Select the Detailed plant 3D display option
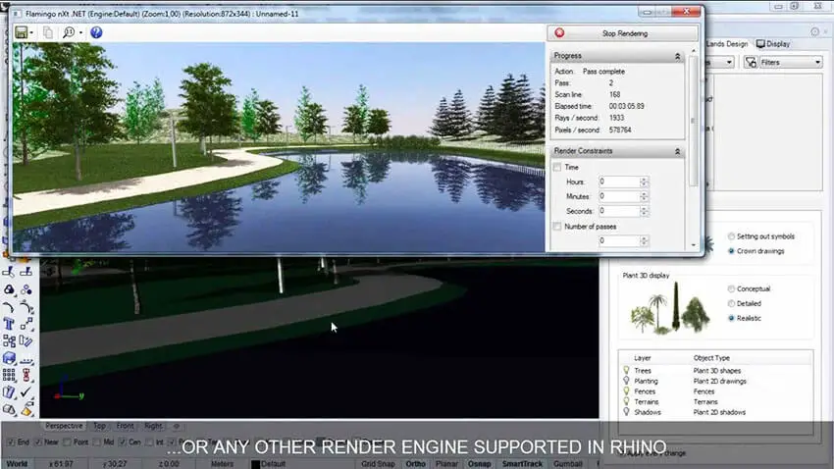This screenshot has width=834, height=469. pos(731,303)
